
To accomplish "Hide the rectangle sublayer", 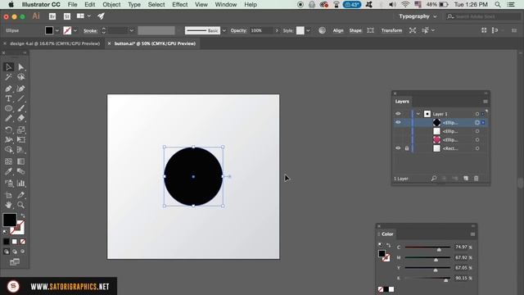I will click(x=398, y=148).
